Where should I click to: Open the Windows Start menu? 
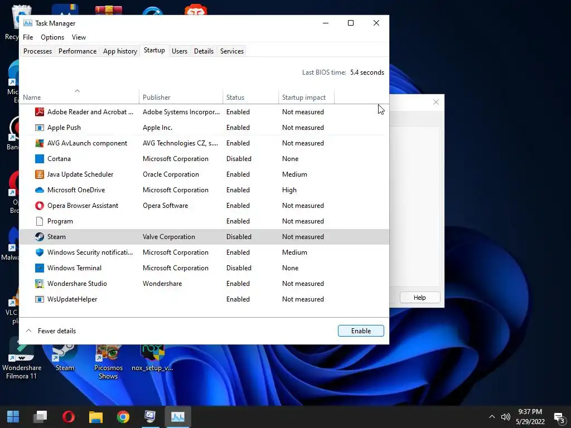13,417
